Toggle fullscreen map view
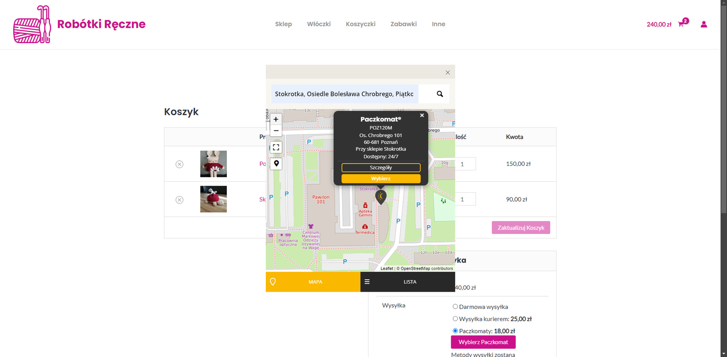727x357 pixels. click(276, 148)
